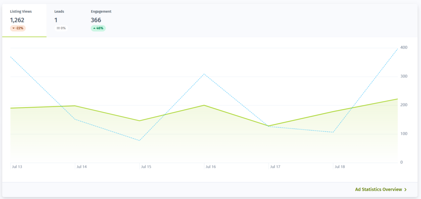Click the 100 y-axis label
Image resolution: width=421 pixels, height=199 pixels.
click(x=404, y=134)
